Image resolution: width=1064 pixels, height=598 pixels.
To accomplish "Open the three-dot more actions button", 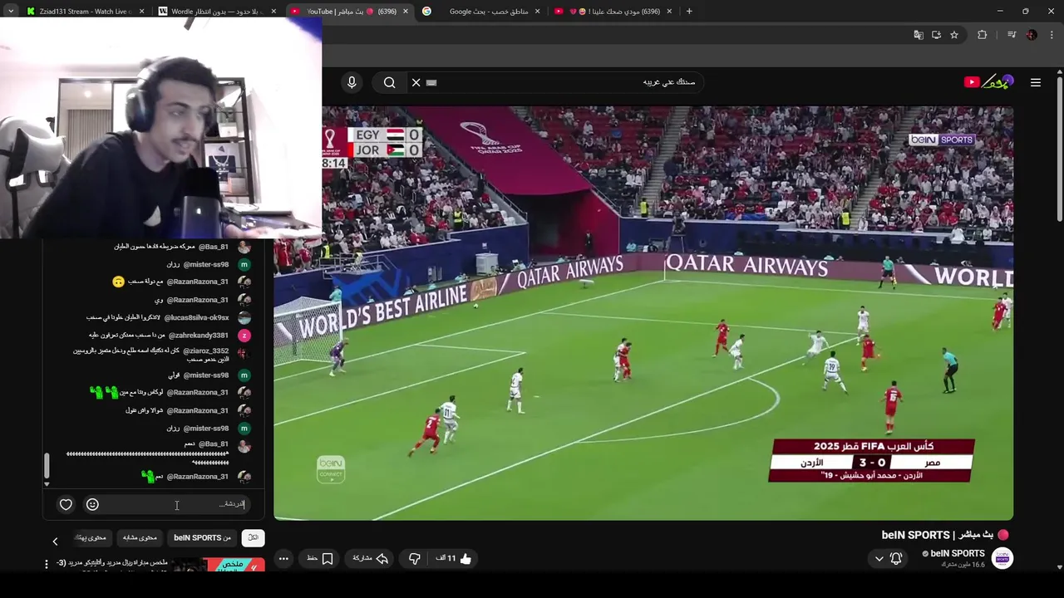I will click(283, 559).
